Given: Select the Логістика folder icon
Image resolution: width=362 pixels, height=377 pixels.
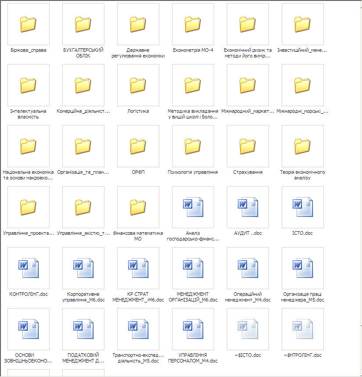Looking at the screenshot, I should 138,85.
